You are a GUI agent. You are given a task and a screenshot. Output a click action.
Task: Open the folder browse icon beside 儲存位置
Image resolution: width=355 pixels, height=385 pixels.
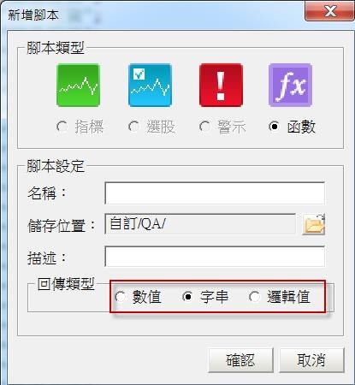click(x=314, y=224)
